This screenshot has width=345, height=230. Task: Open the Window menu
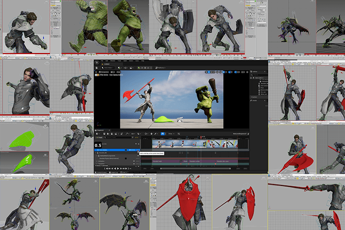[113, 61]
